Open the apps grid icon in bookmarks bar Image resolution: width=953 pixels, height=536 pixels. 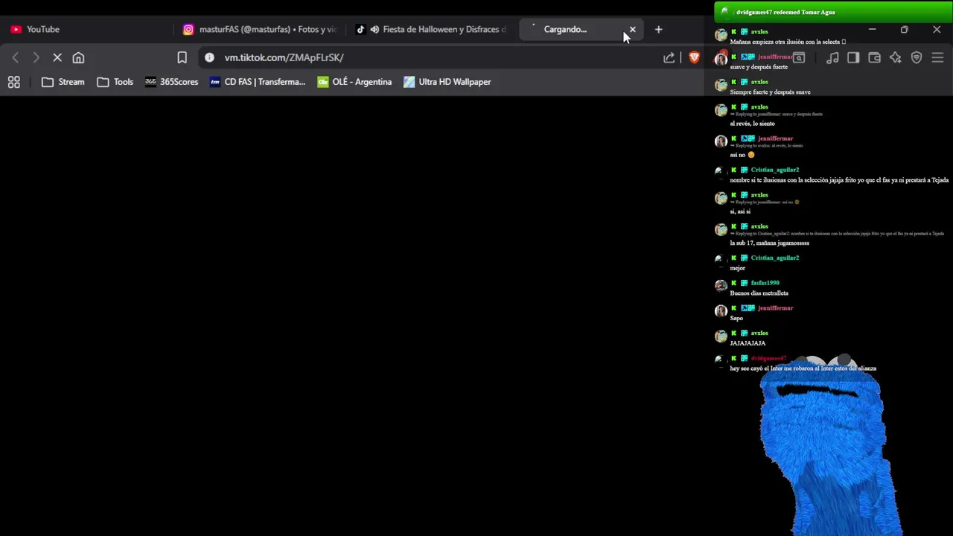tap(14, 82)
